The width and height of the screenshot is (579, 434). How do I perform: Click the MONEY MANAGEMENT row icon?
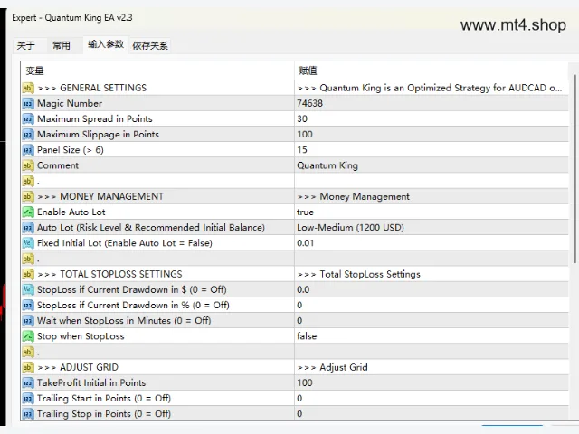(x=28, y=196)
